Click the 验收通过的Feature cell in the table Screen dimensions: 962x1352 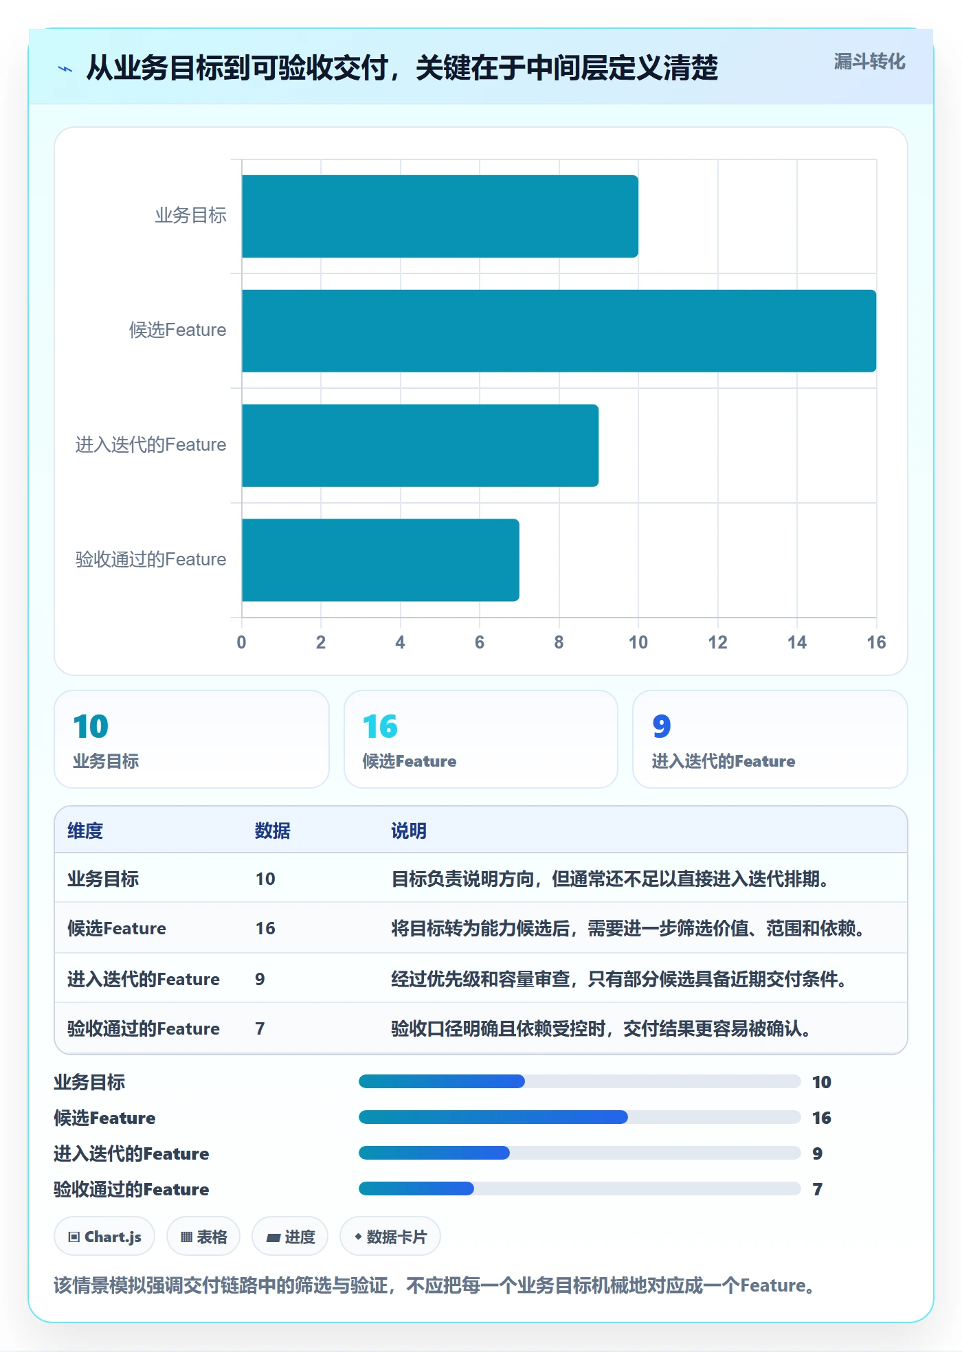pyautogui.click(x=144, y=1028)
